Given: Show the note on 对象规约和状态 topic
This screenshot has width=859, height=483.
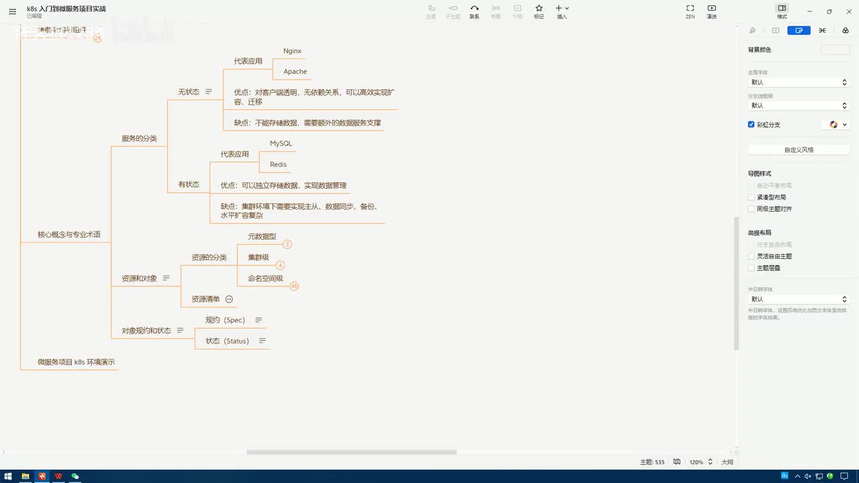Looking at the screenshot, I should click(180, 331).
